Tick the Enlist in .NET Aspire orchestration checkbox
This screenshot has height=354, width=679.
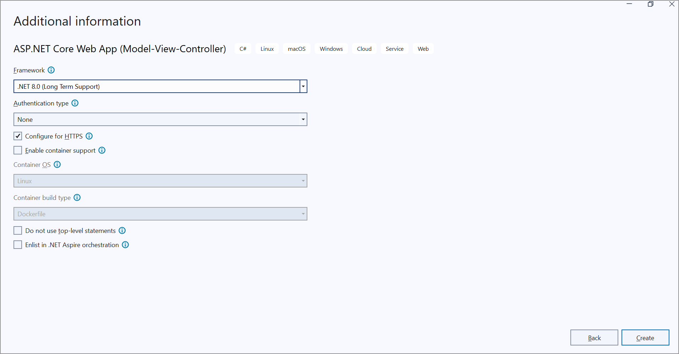pyautogui.click(x=18, y=245)
